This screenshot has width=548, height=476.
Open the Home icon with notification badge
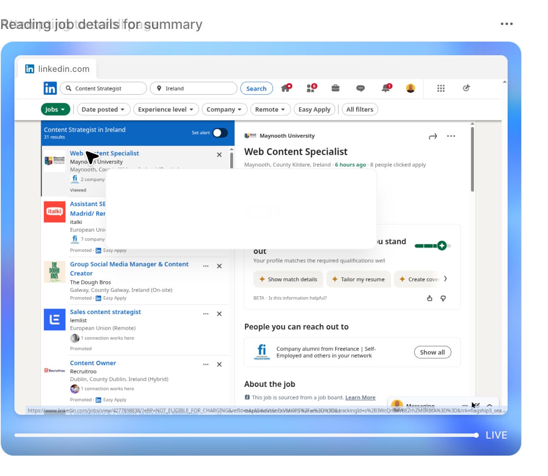click(x=286, y=88)
